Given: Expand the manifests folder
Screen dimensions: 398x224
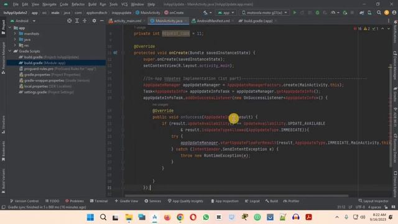Looking at the screenshot, I should pos(15,34).
